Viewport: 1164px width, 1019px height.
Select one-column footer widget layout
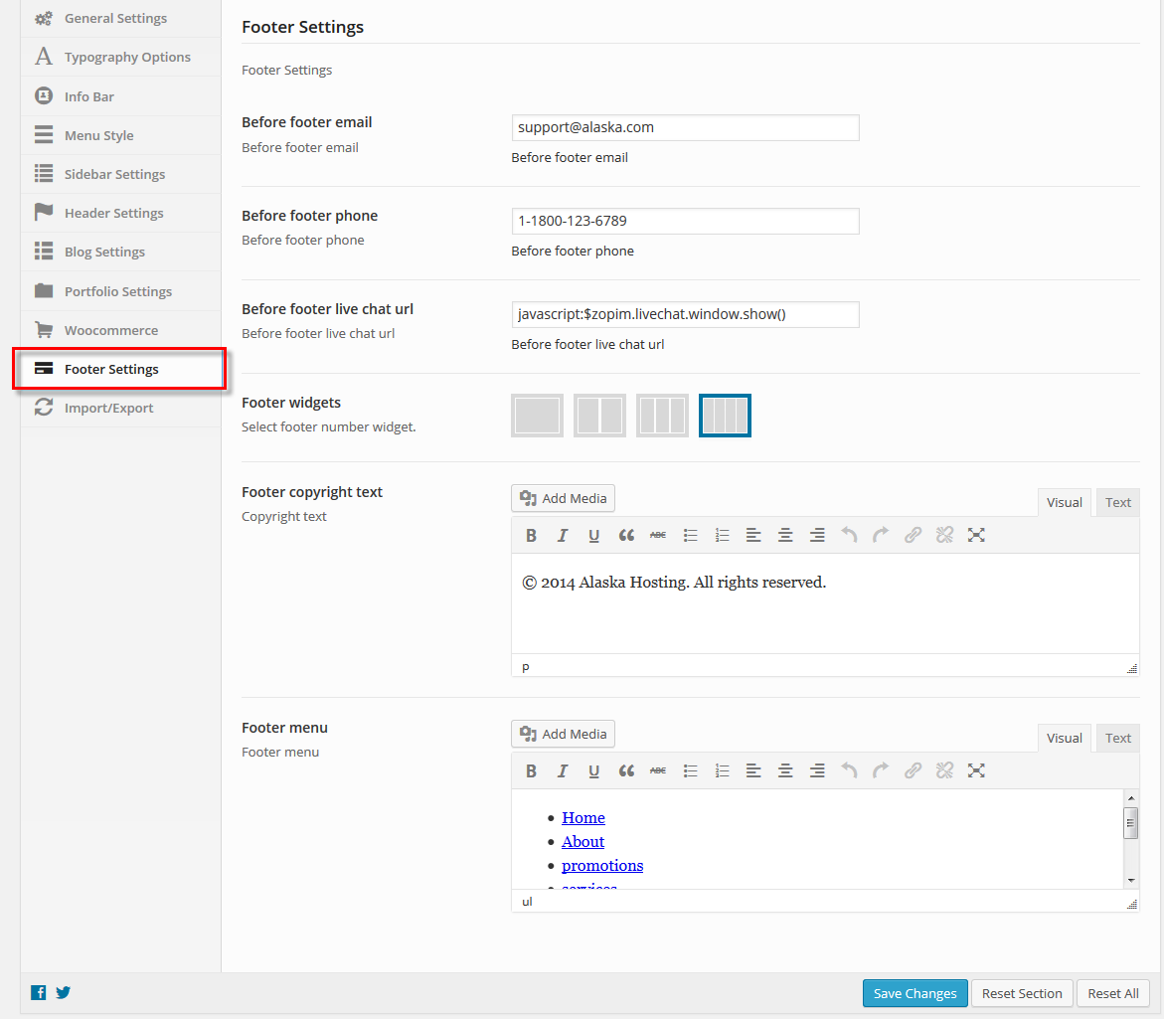click(x=537, y=416)
